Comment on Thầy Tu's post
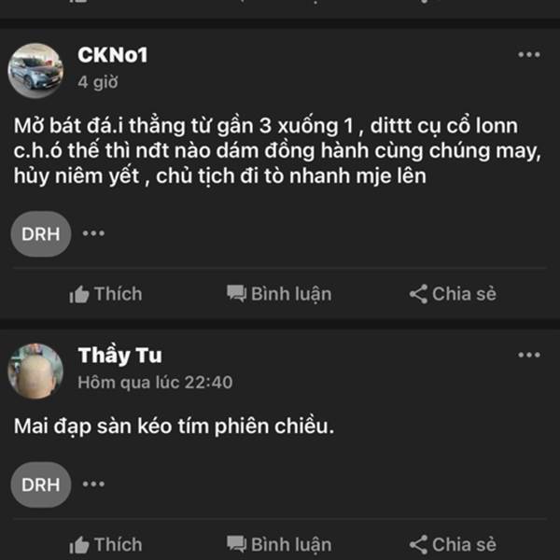 (x=279, y=544)
